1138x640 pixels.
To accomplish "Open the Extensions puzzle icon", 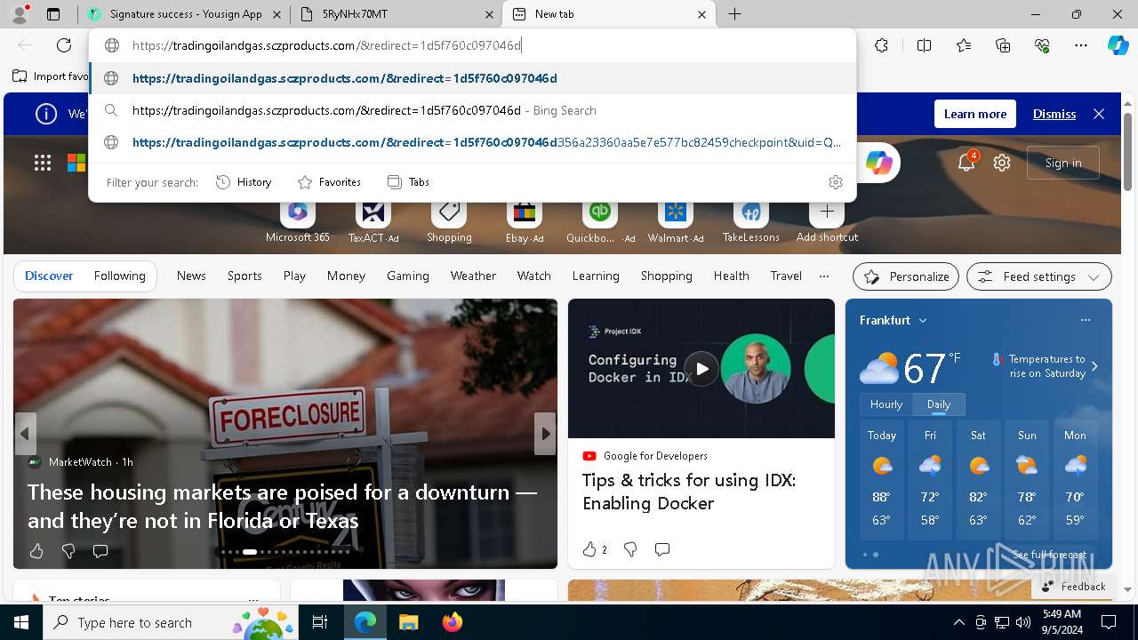I will 881,45.
